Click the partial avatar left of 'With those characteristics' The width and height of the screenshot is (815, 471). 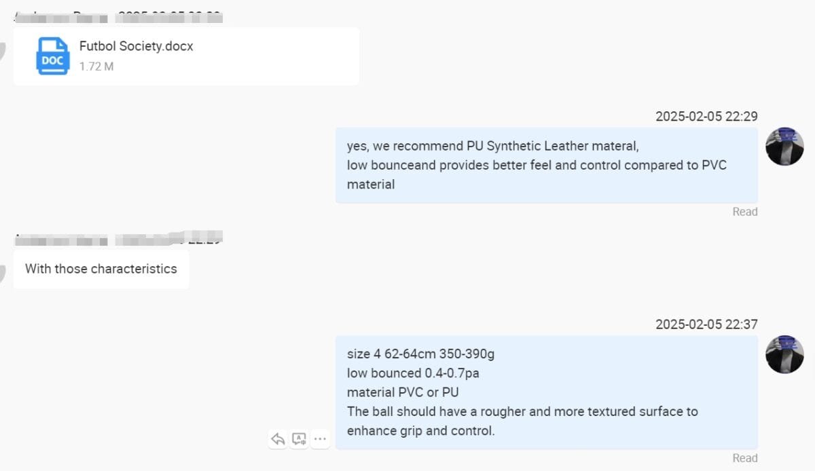tap(3, 270)
